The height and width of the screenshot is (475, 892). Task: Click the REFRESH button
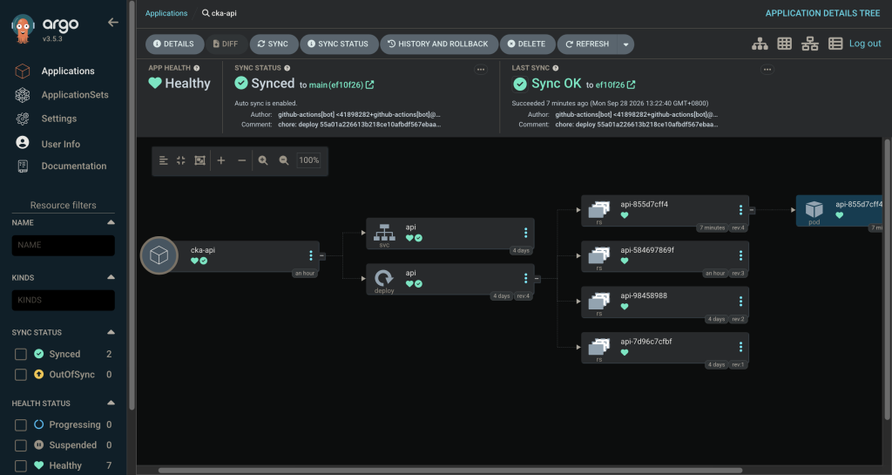pos(588,44)
